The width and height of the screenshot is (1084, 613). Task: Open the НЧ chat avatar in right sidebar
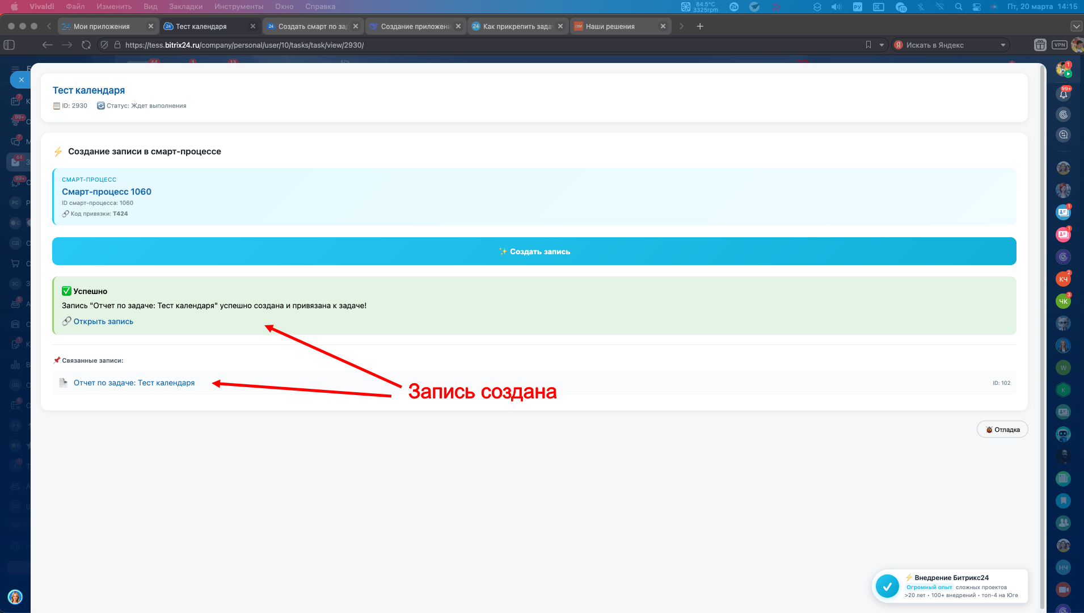click(x=1063, y=568)
